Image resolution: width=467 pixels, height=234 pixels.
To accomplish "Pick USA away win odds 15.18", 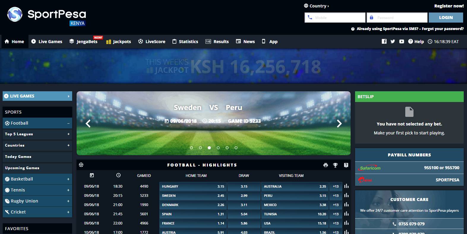I will click(295, 223).
